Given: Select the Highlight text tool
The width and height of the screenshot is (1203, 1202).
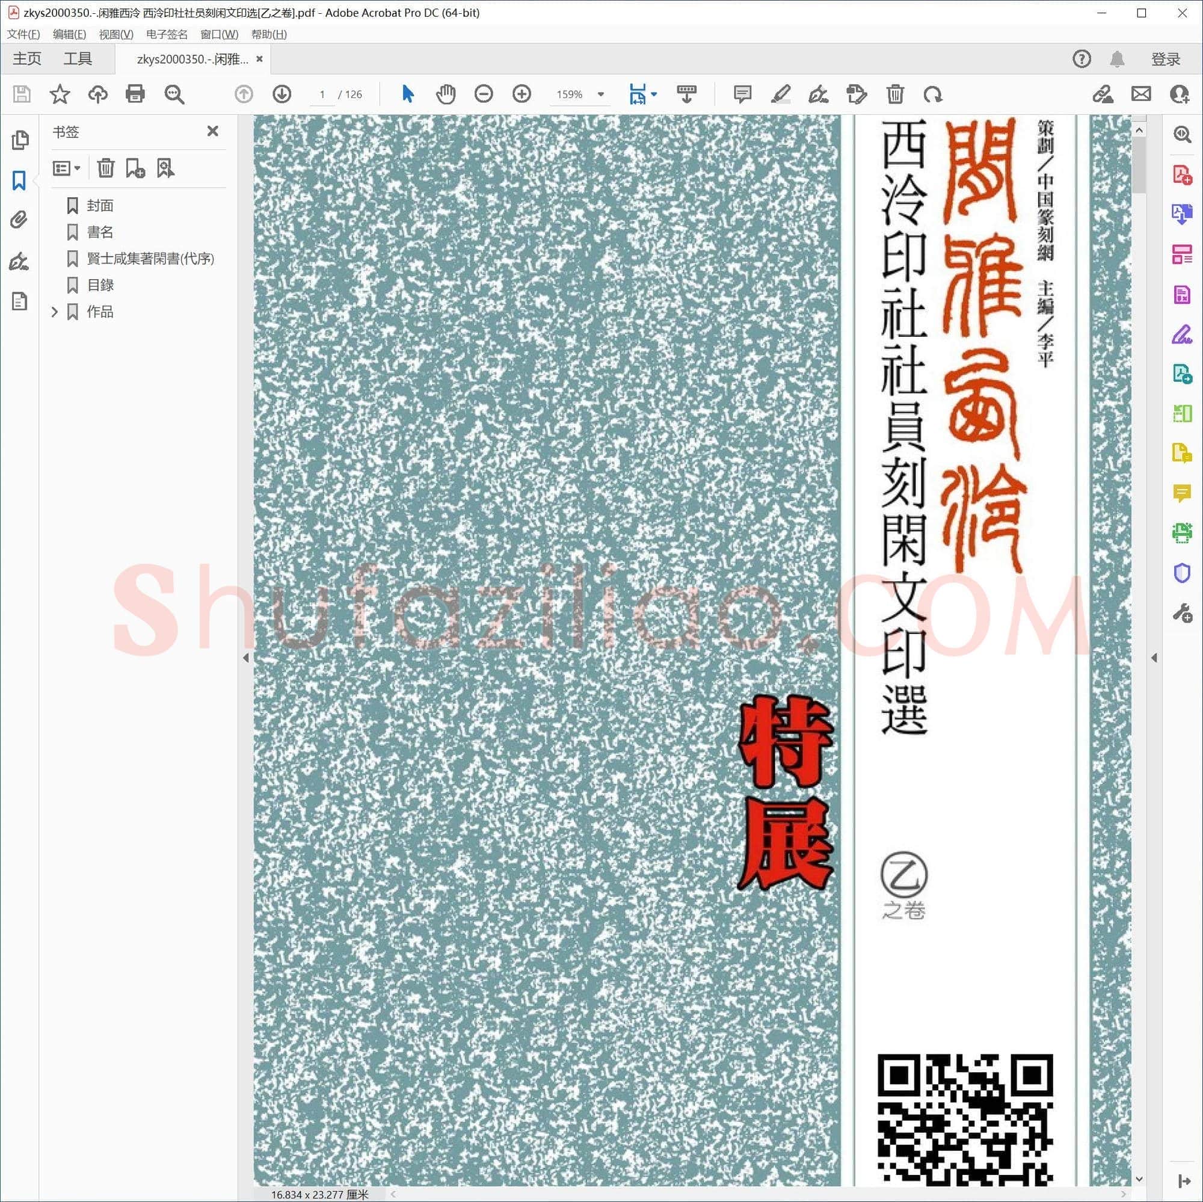Looking at the screenshot, I should click(781, 94).
